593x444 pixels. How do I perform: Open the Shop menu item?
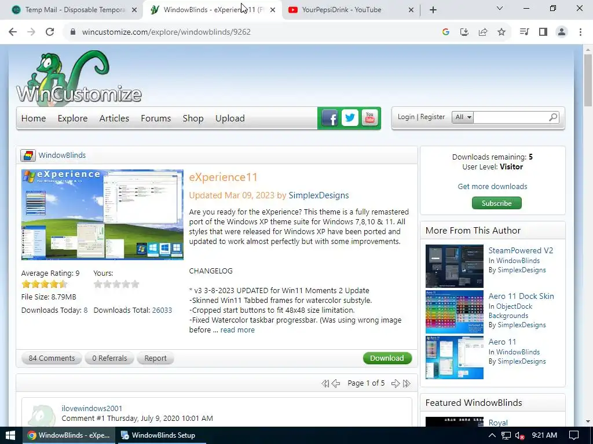pos(193,118)
